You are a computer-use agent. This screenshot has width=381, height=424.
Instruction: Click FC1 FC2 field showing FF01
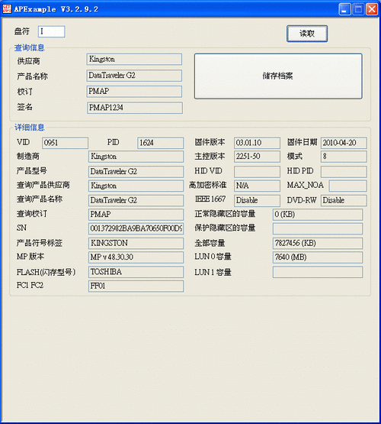136,286
